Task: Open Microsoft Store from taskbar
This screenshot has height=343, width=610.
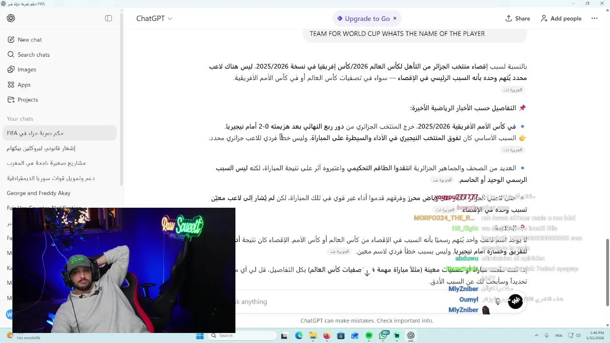Action: 341,336
